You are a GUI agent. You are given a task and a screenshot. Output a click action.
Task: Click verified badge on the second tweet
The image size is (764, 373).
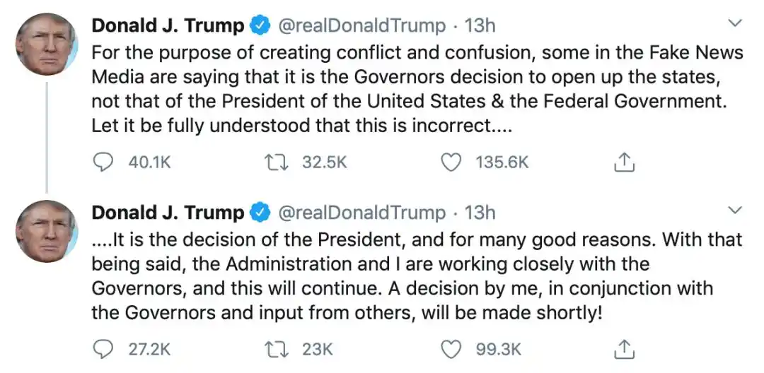[260, 213]
